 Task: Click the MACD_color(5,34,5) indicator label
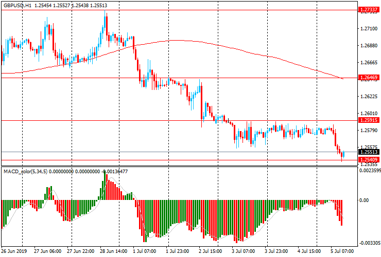(26, 172)
